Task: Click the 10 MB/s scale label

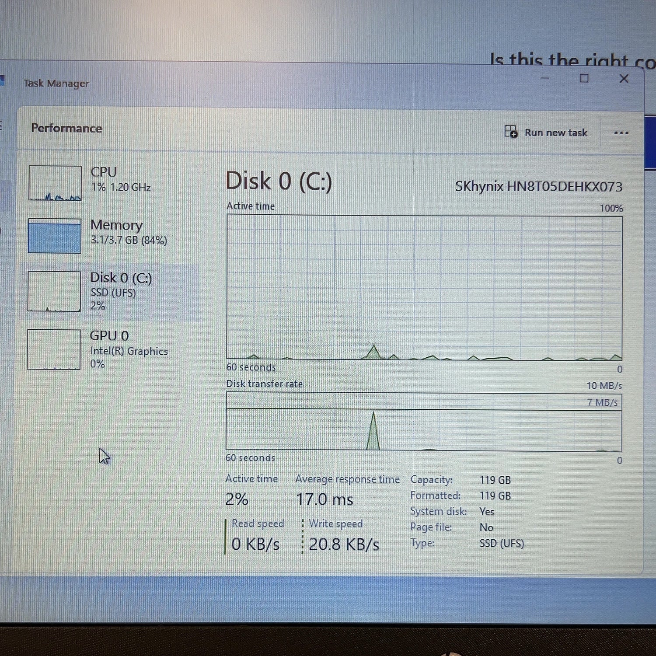Action: (x=604, y=386)
